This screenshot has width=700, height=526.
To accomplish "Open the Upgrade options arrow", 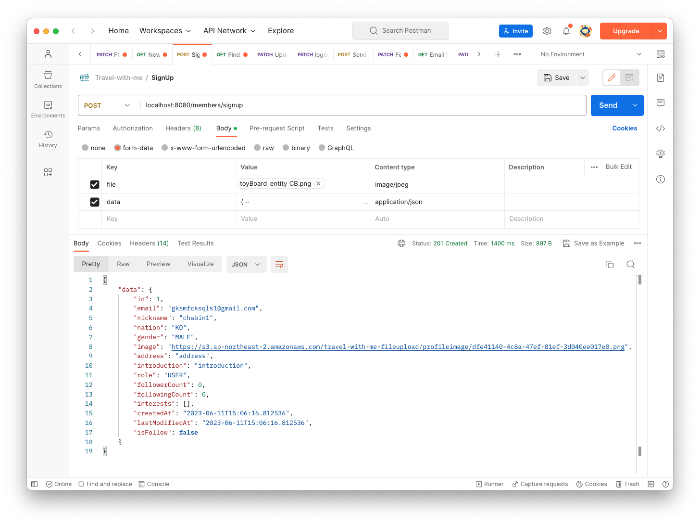I will pyautogui.click(x=660, y=31).
